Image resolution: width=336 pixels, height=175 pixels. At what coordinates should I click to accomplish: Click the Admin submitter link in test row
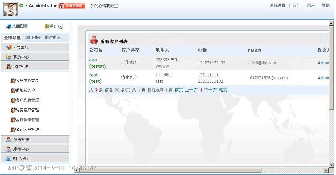(323, 78)
